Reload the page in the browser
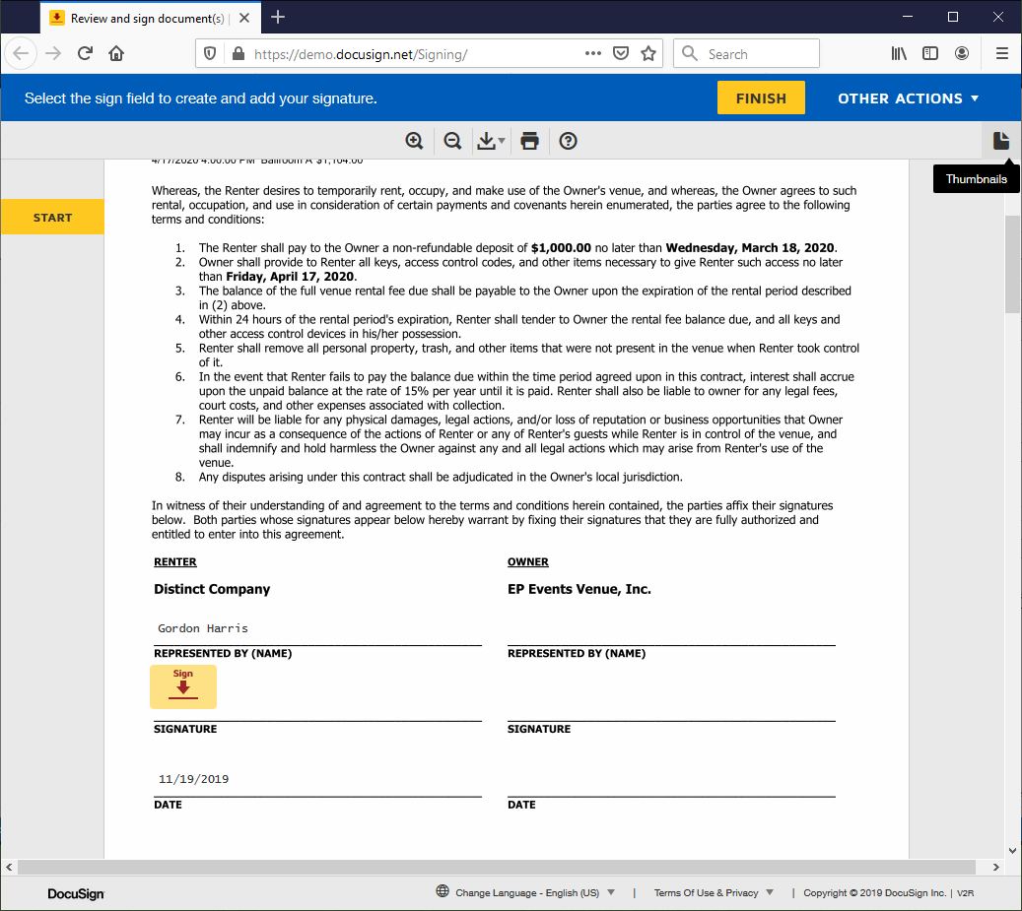The image size is (1022, 911). coord(85,53)
